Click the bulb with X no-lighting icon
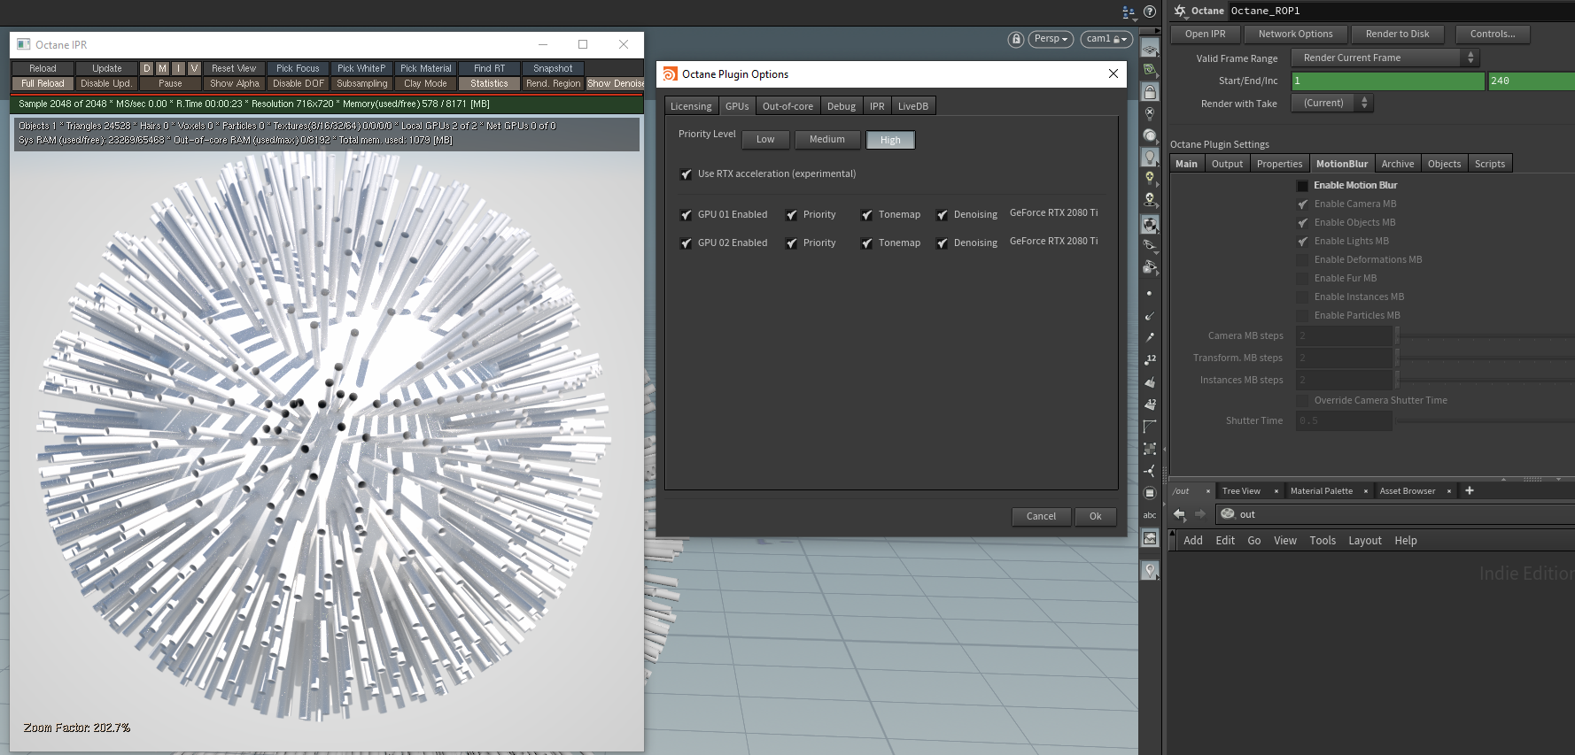 (1150, 114)
